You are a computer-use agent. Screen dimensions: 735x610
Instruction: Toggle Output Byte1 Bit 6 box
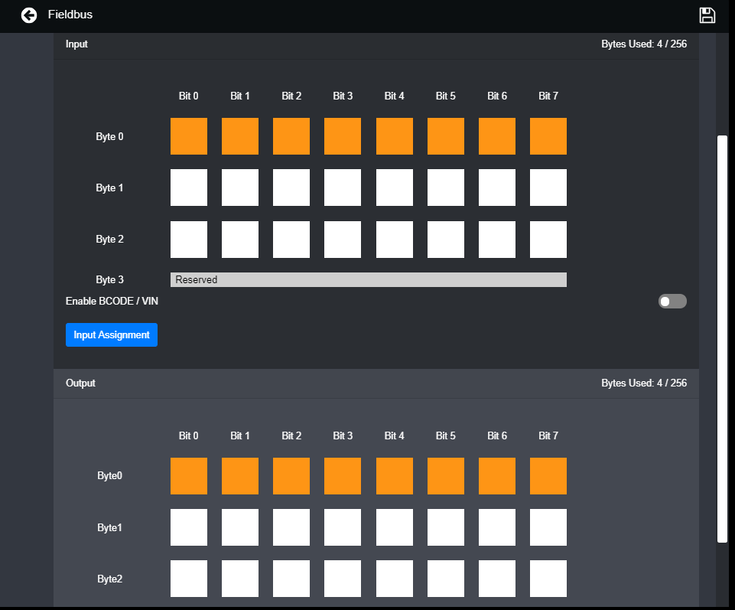click(x=497, y=527)
